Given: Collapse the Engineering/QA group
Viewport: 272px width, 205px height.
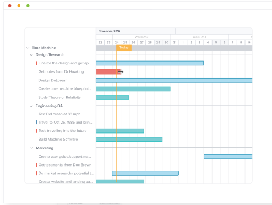Looking at the screenshot, I should (x=31, y=106).
